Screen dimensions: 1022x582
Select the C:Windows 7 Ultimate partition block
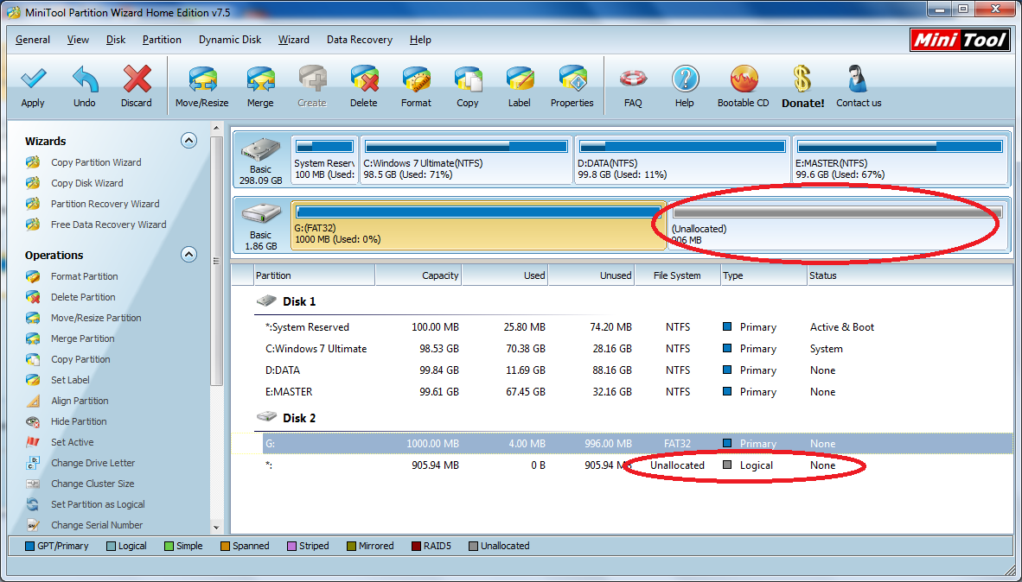click(466, 160)
